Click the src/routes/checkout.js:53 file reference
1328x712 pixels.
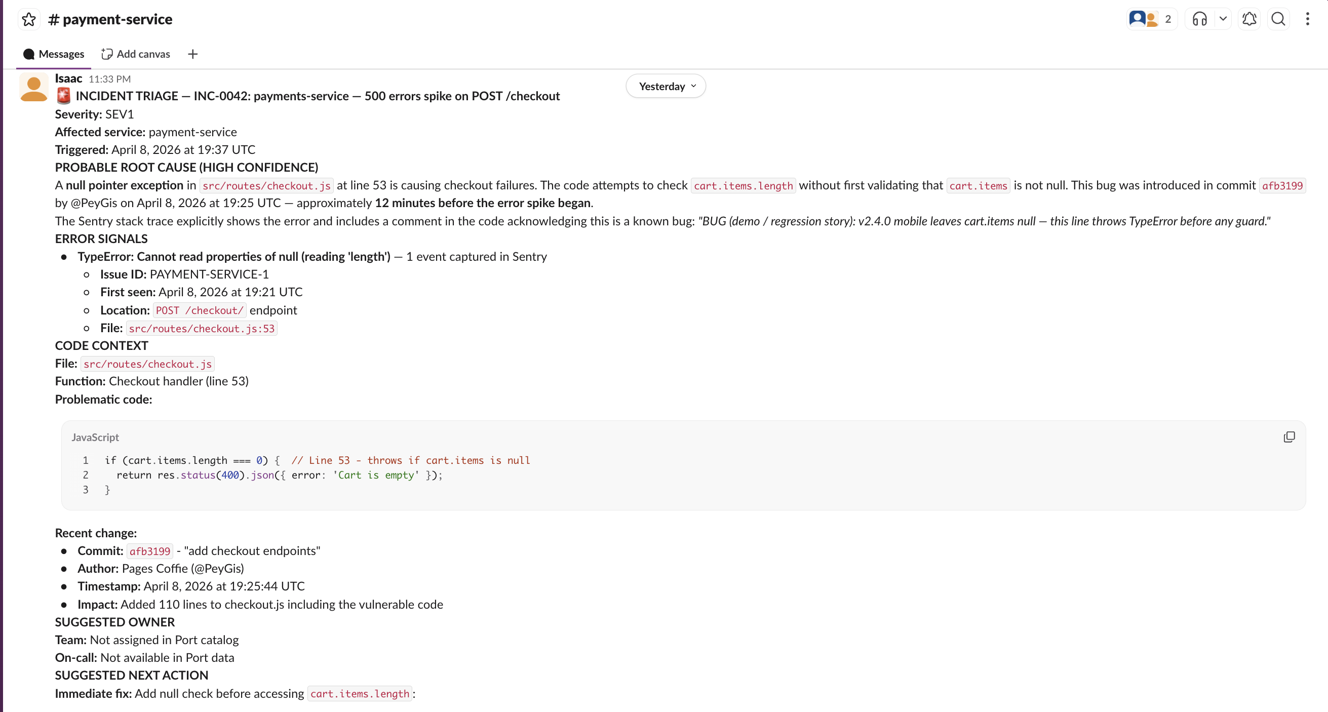click(x=202, y=329)
